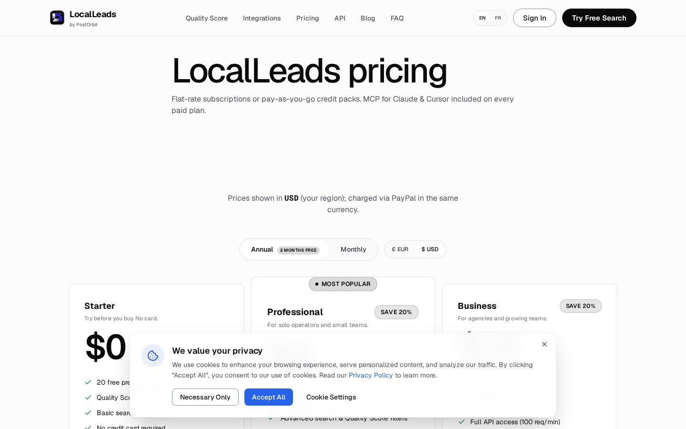Switch currency to USD
Screen dimensions: 686x429
point(430,249)
